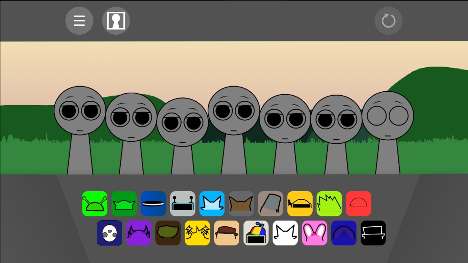Select the white cat ears icon

[285, 233]
